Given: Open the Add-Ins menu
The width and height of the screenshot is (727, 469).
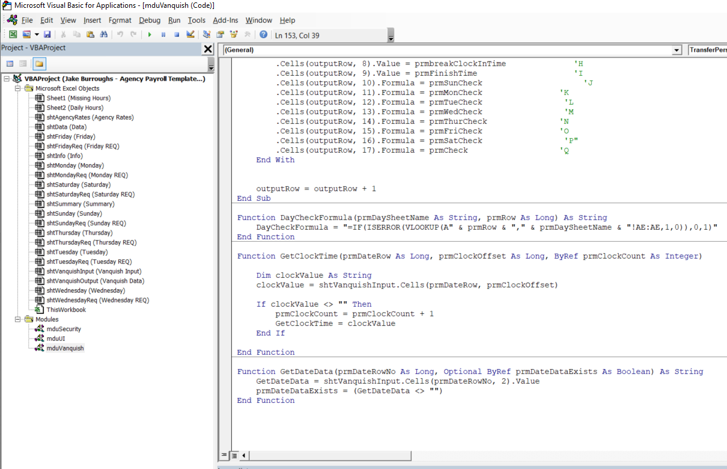Looking at the screenshot, I should point(225,20).
